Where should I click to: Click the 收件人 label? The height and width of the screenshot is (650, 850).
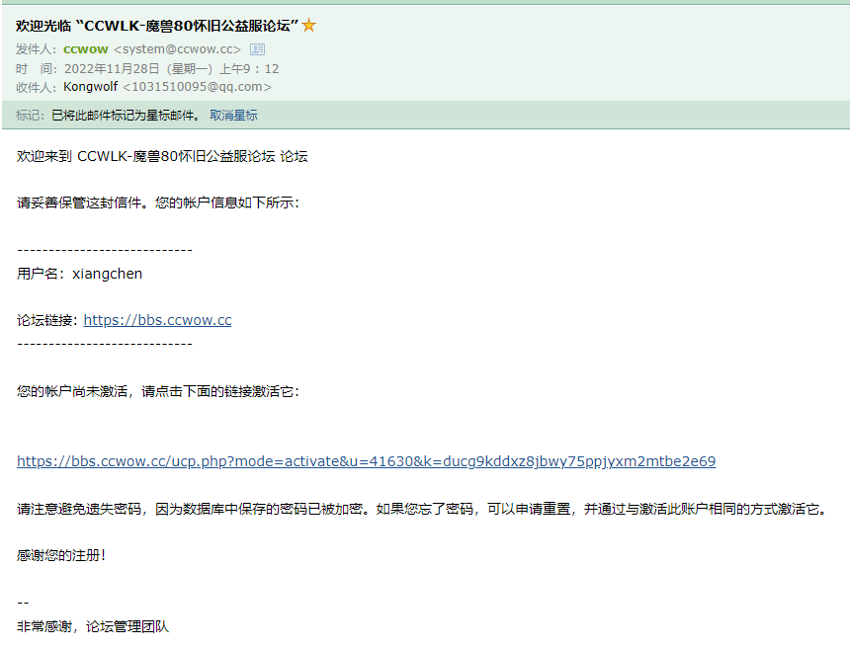pos(37,87)
